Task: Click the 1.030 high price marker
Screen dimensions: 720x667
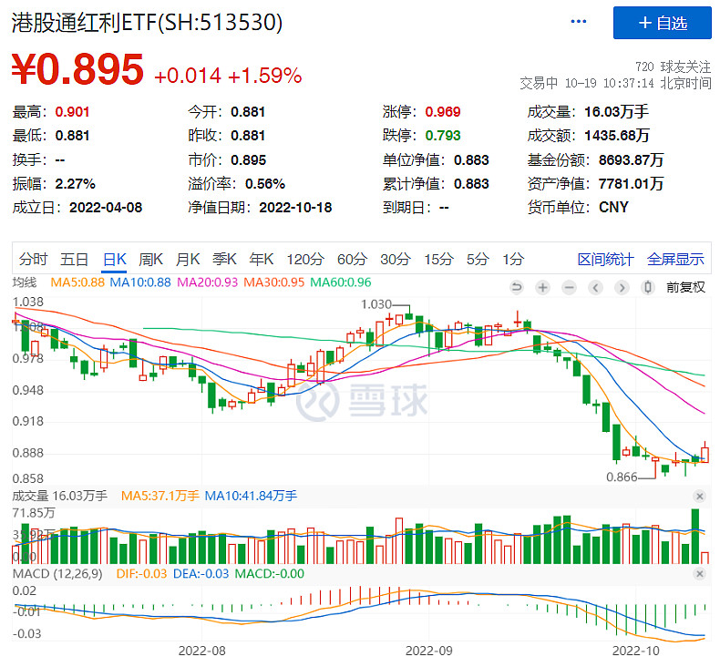Action: 376,304
